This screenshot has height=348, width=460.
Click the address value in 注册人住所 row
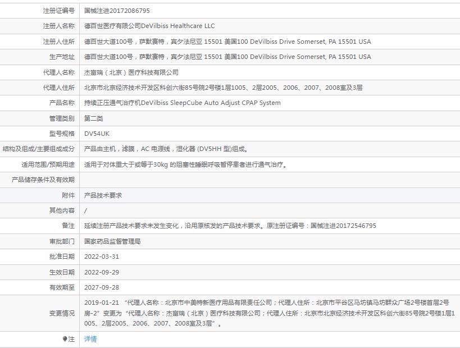click(227, 42)
